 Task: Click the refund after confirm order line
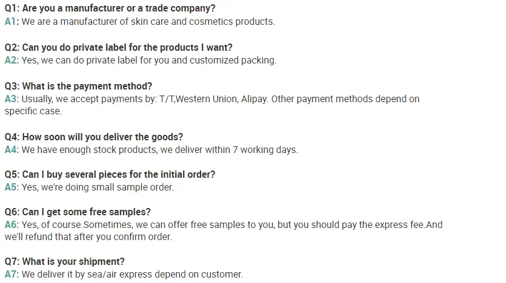[88, 237]
